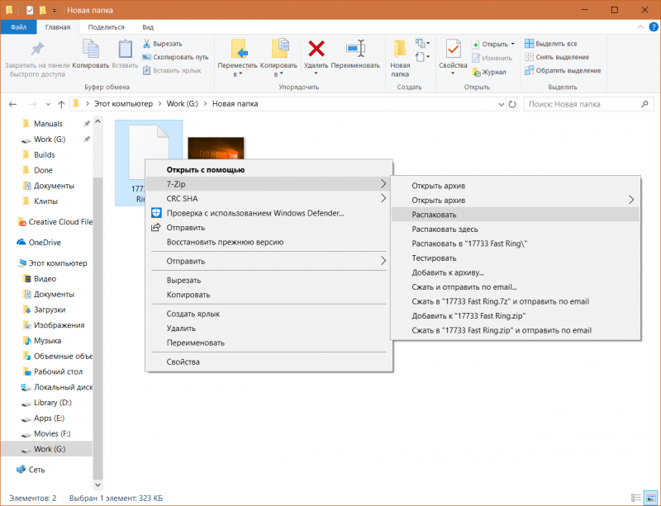Click Invert selection (Обратить выделение)
Viewport: 661px width, 506px height.
(563, 70)
